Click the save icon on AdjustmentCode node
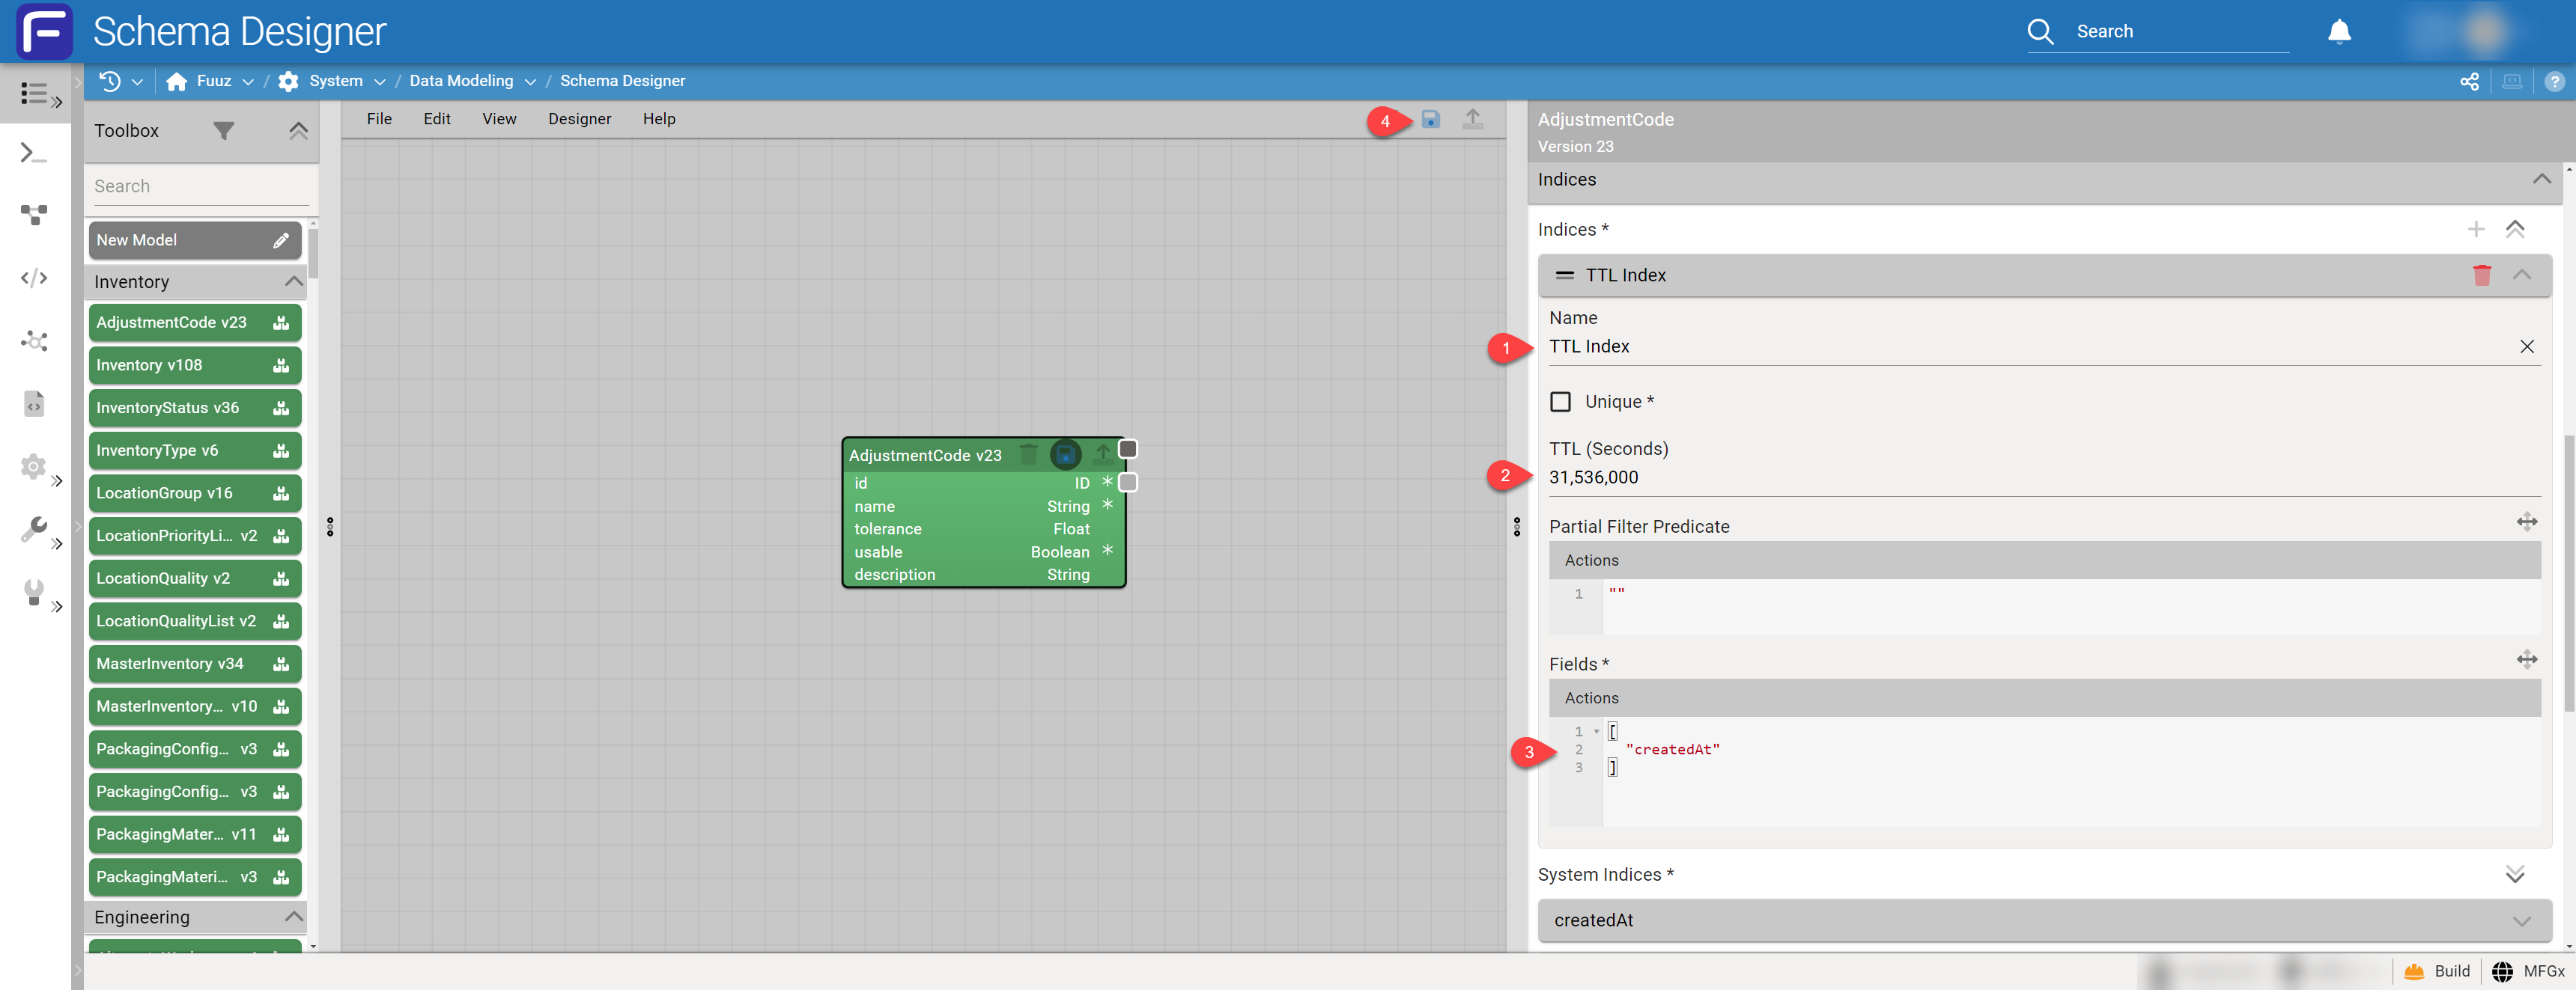 click(x=1065, y=456)
